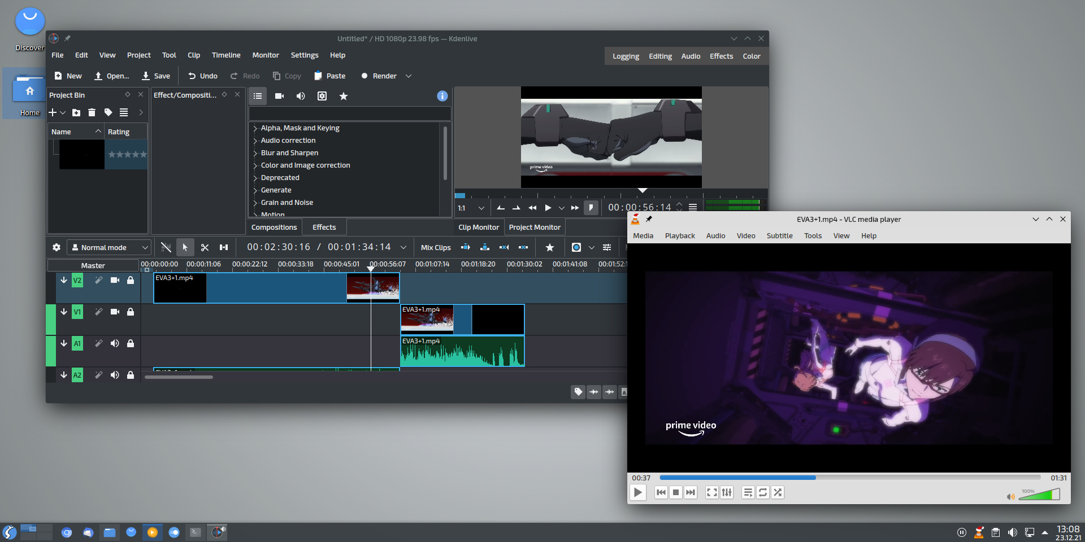Viewport: 1085px width, 542px height.
Task: Open the Timeline menu
Action: 226,55
